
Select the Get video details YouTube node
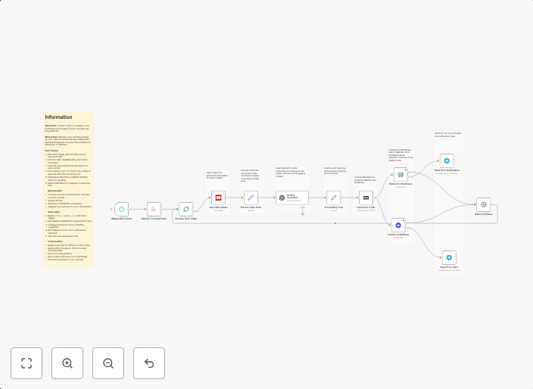pyautogui.click(x=218, y=198)
